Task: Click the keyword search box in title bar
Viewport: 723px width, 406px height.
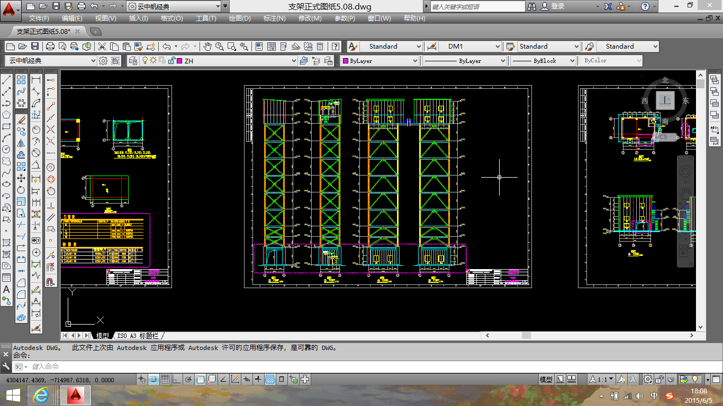Action: coord(478,6)
